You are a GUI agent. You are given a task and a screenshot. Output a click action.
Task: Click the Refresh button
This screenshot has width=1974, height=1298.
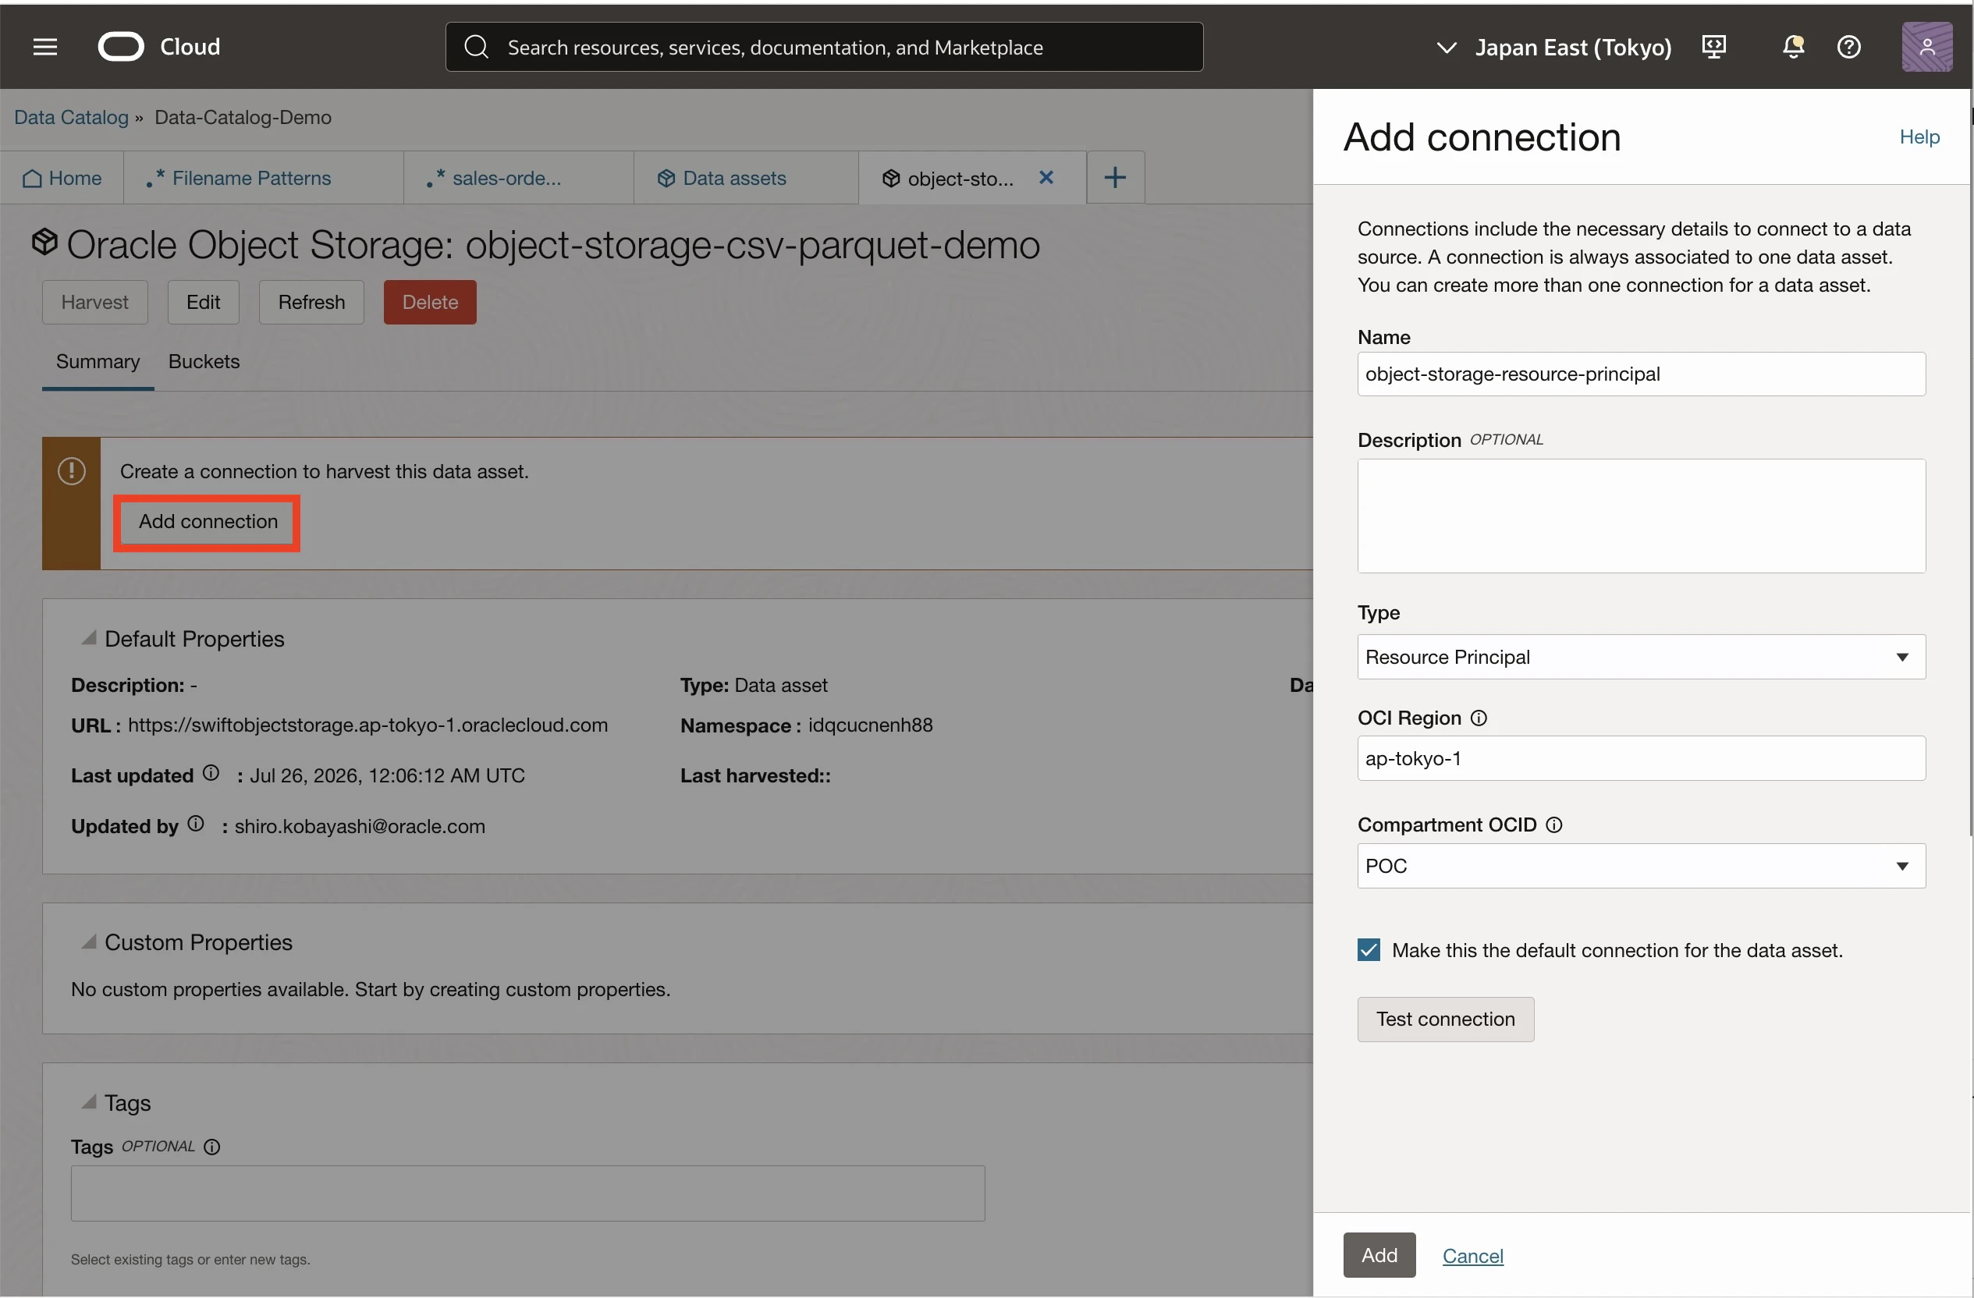pyautogui.click(x=312, y=302)
